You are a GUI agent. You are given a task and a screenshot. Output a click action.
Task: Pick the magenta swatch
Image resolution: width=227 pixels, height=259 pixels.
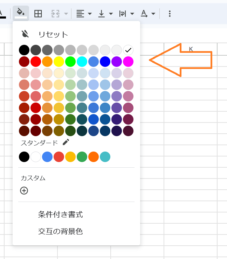click(128, 62)
